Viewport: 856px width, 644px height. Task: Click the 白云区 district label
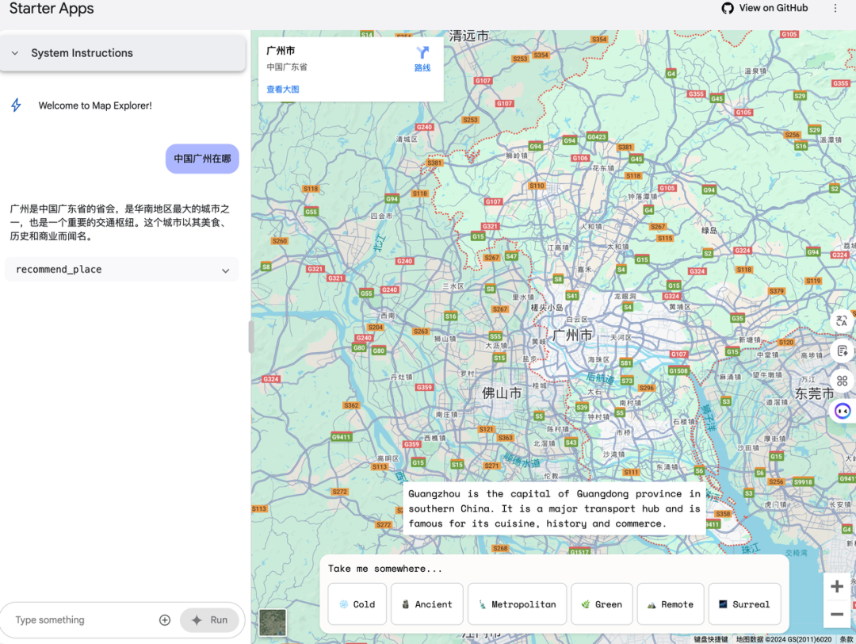(577, 319)
